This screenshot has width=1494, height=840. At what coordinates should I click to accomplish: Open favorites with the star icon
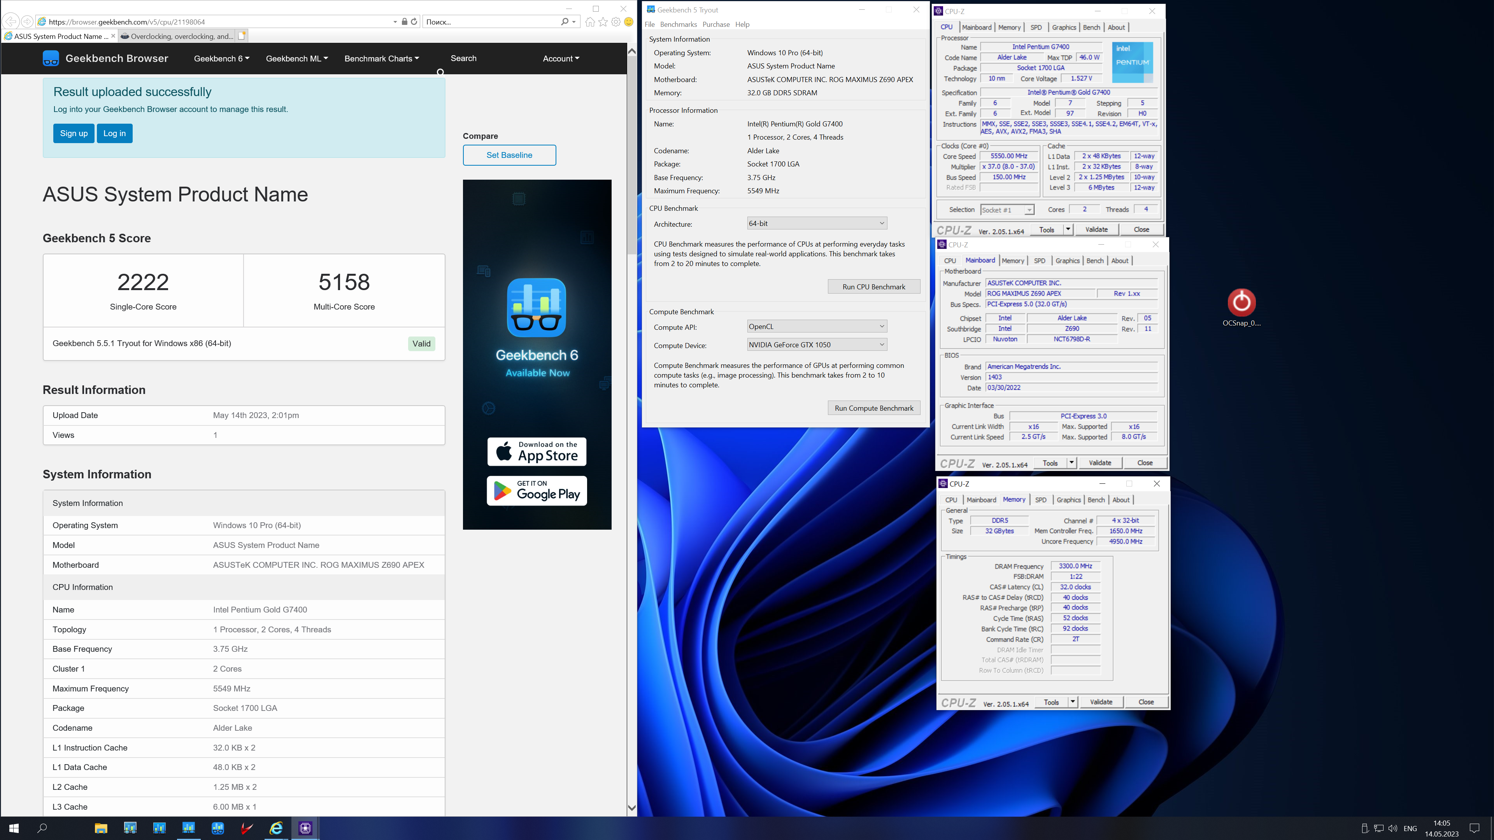[x=603, y=21]
